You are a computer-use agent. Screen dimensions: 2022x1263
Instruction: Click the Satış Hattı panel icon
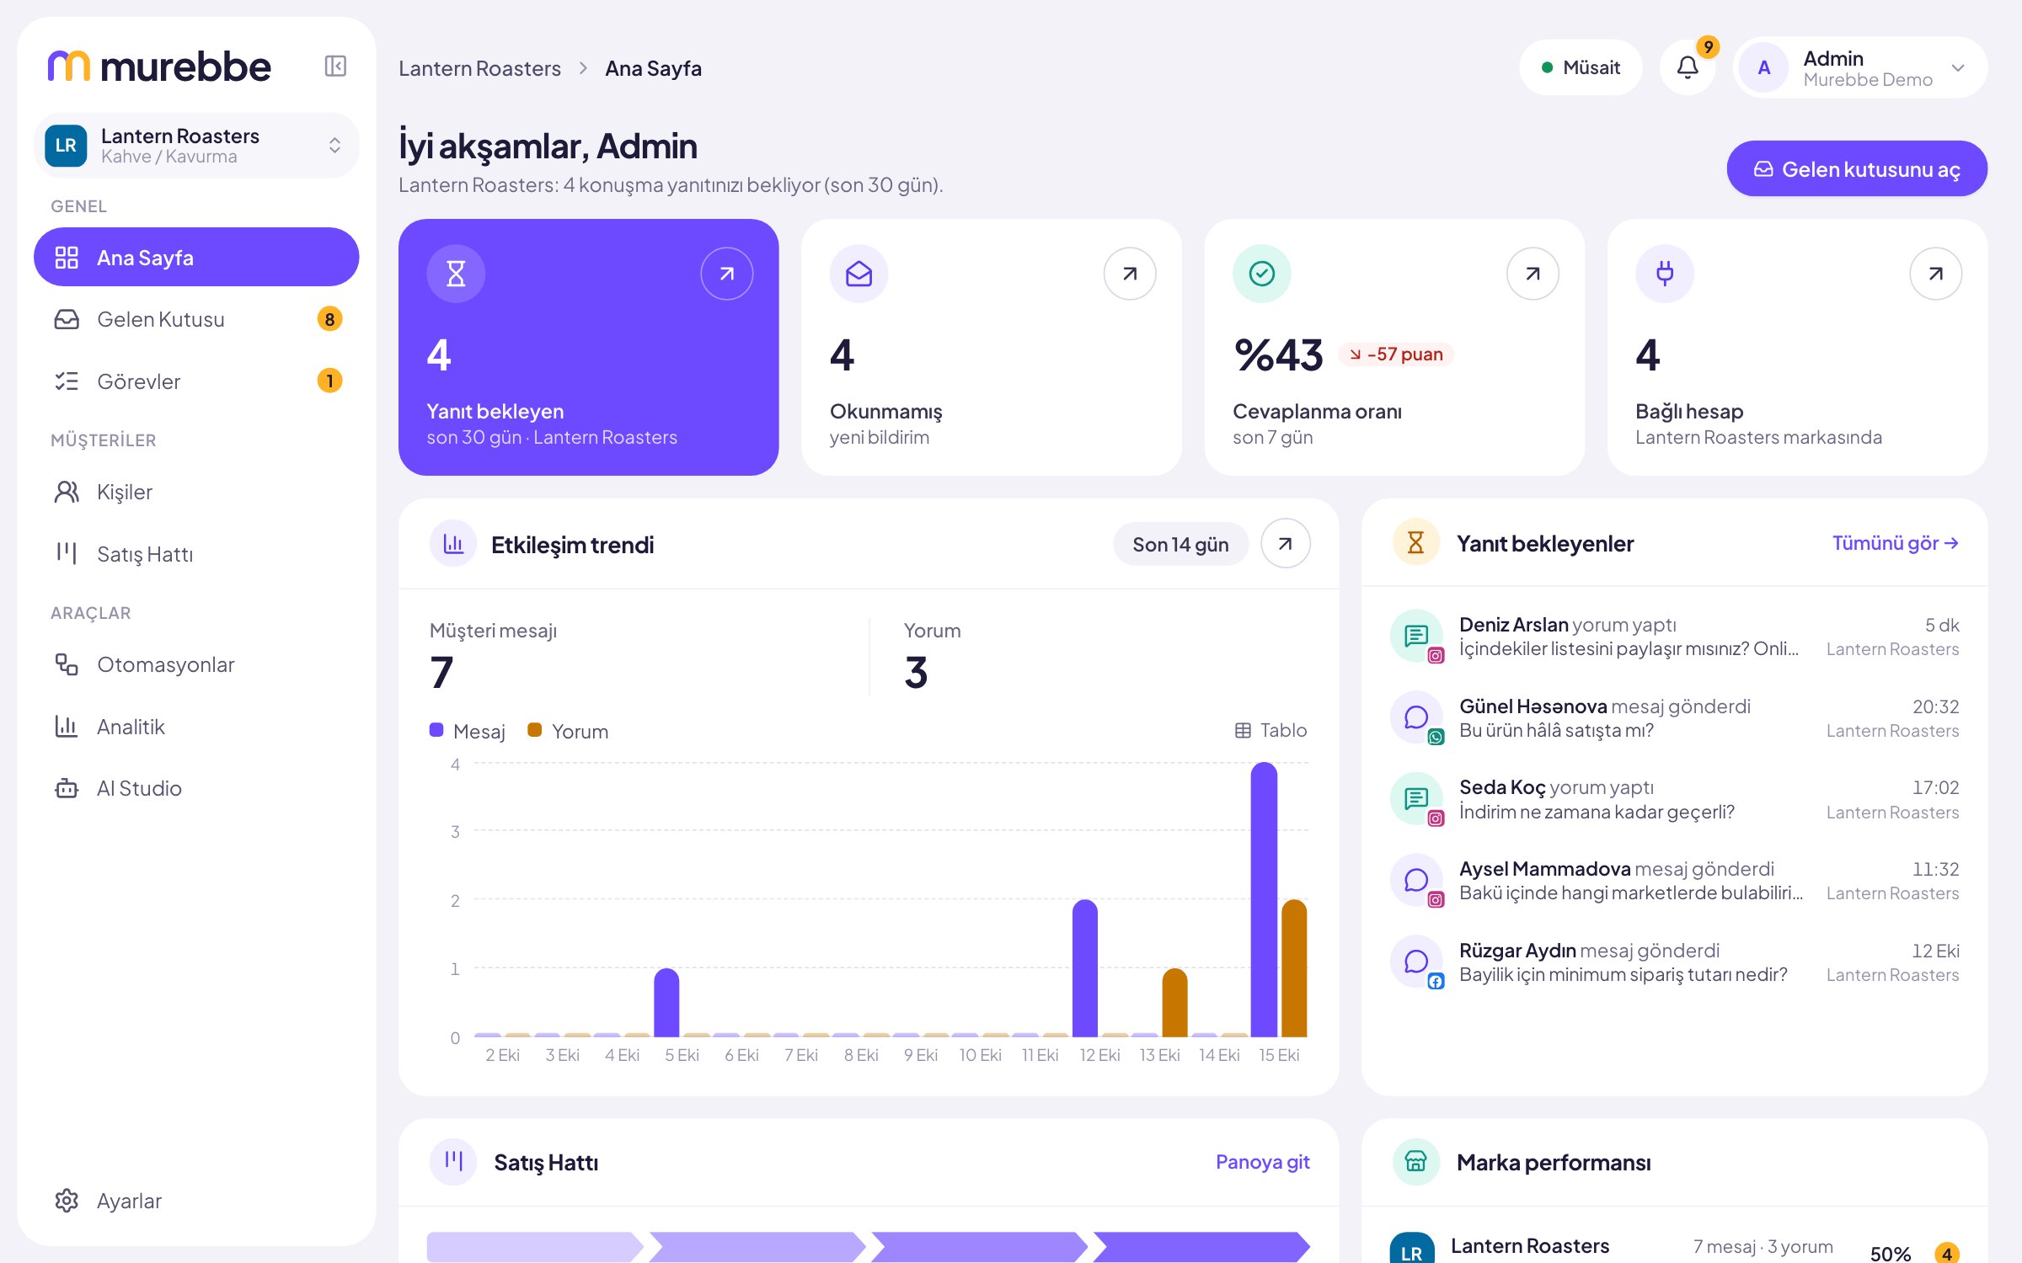[x=453, y=1162]
